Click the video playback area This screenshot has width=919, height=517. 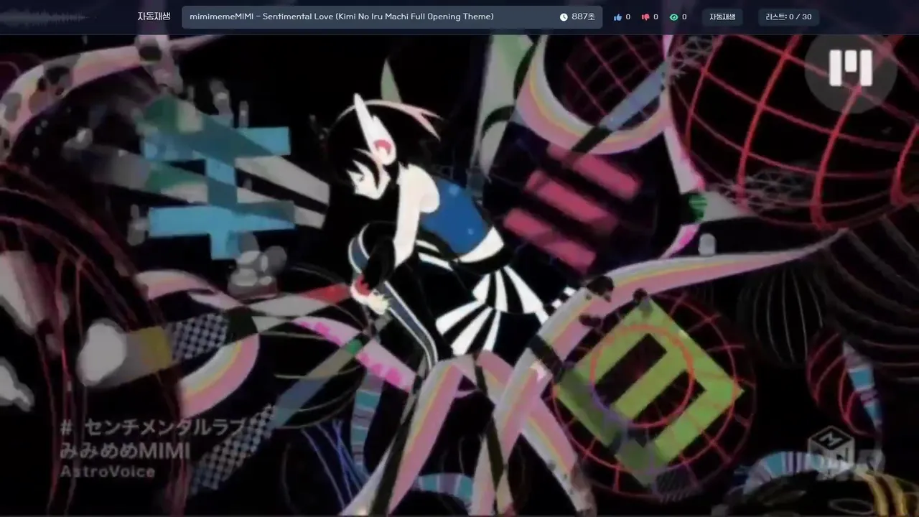pyautogui.click(x=459, y=276)
